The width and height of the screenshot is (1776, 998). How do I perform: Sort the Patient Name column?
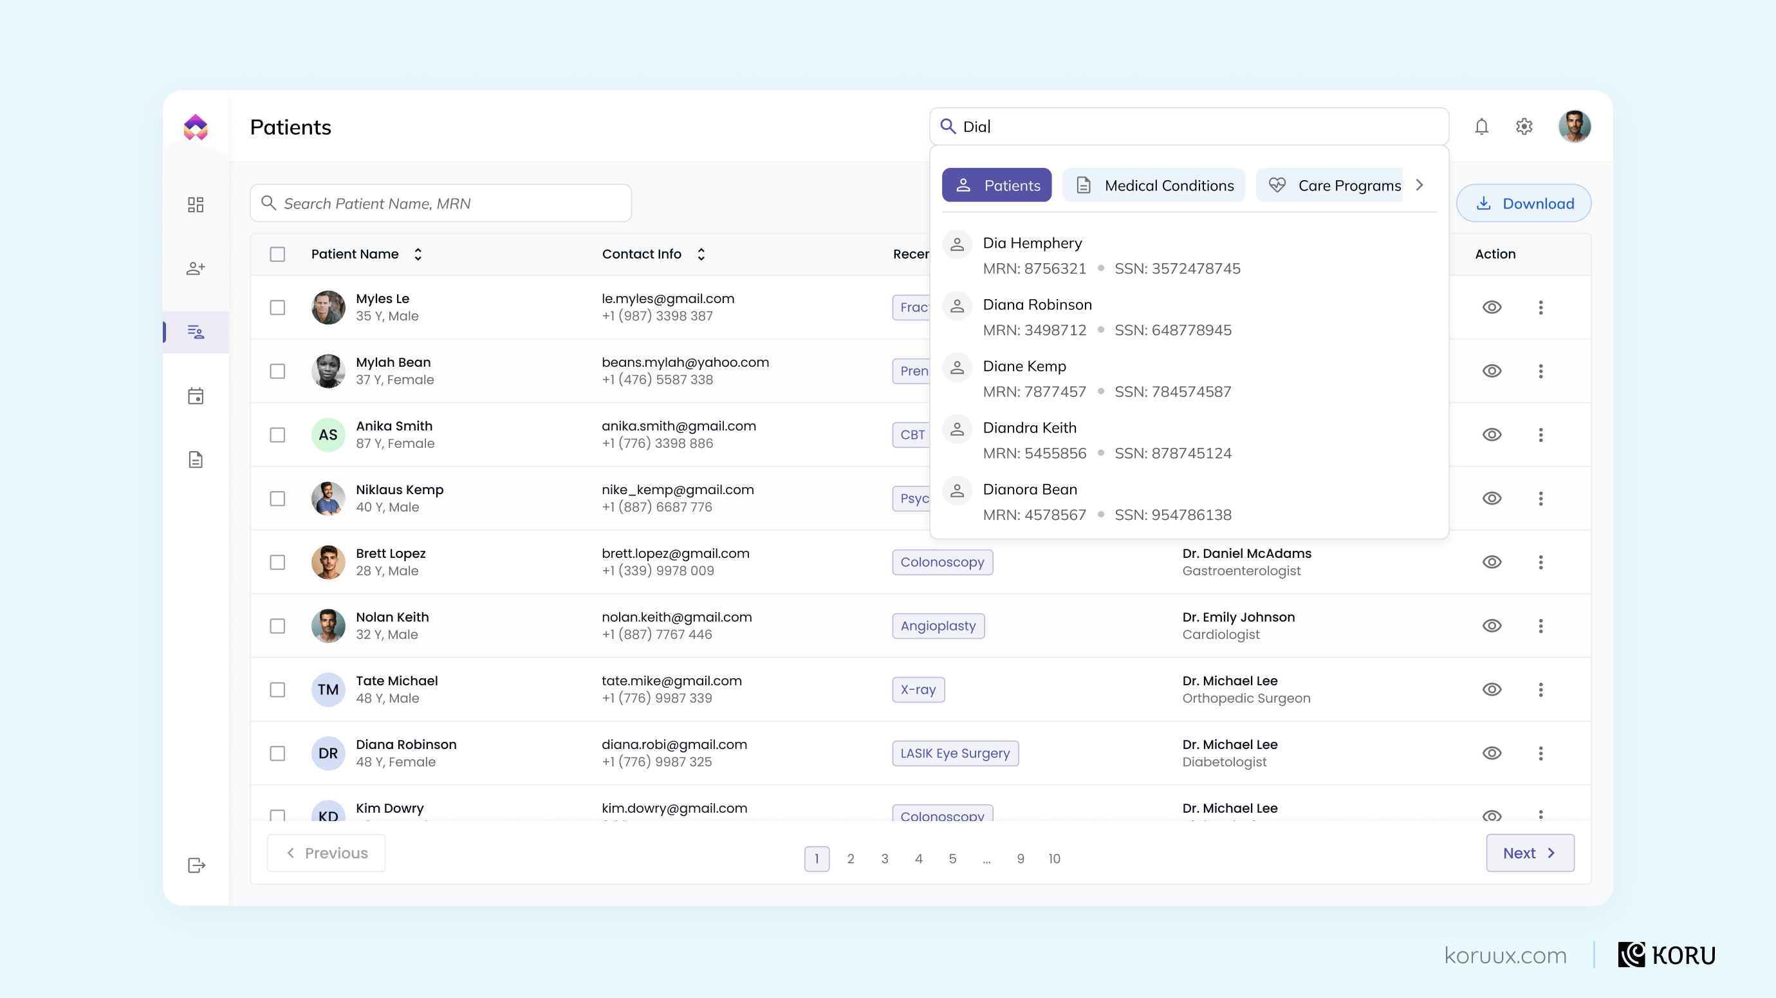(418, 254)
